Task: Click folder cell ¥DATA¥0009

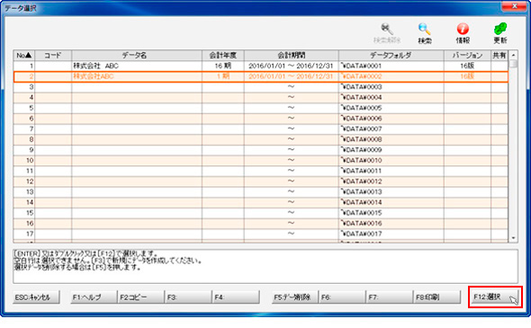Action: click(x=391, y=150)
